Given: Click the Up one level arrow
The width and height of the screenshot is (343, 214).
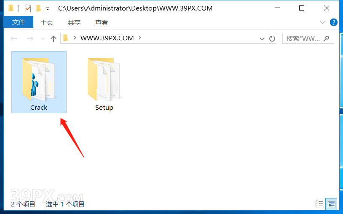Looking at the screenshot, I should click(54, 39).
